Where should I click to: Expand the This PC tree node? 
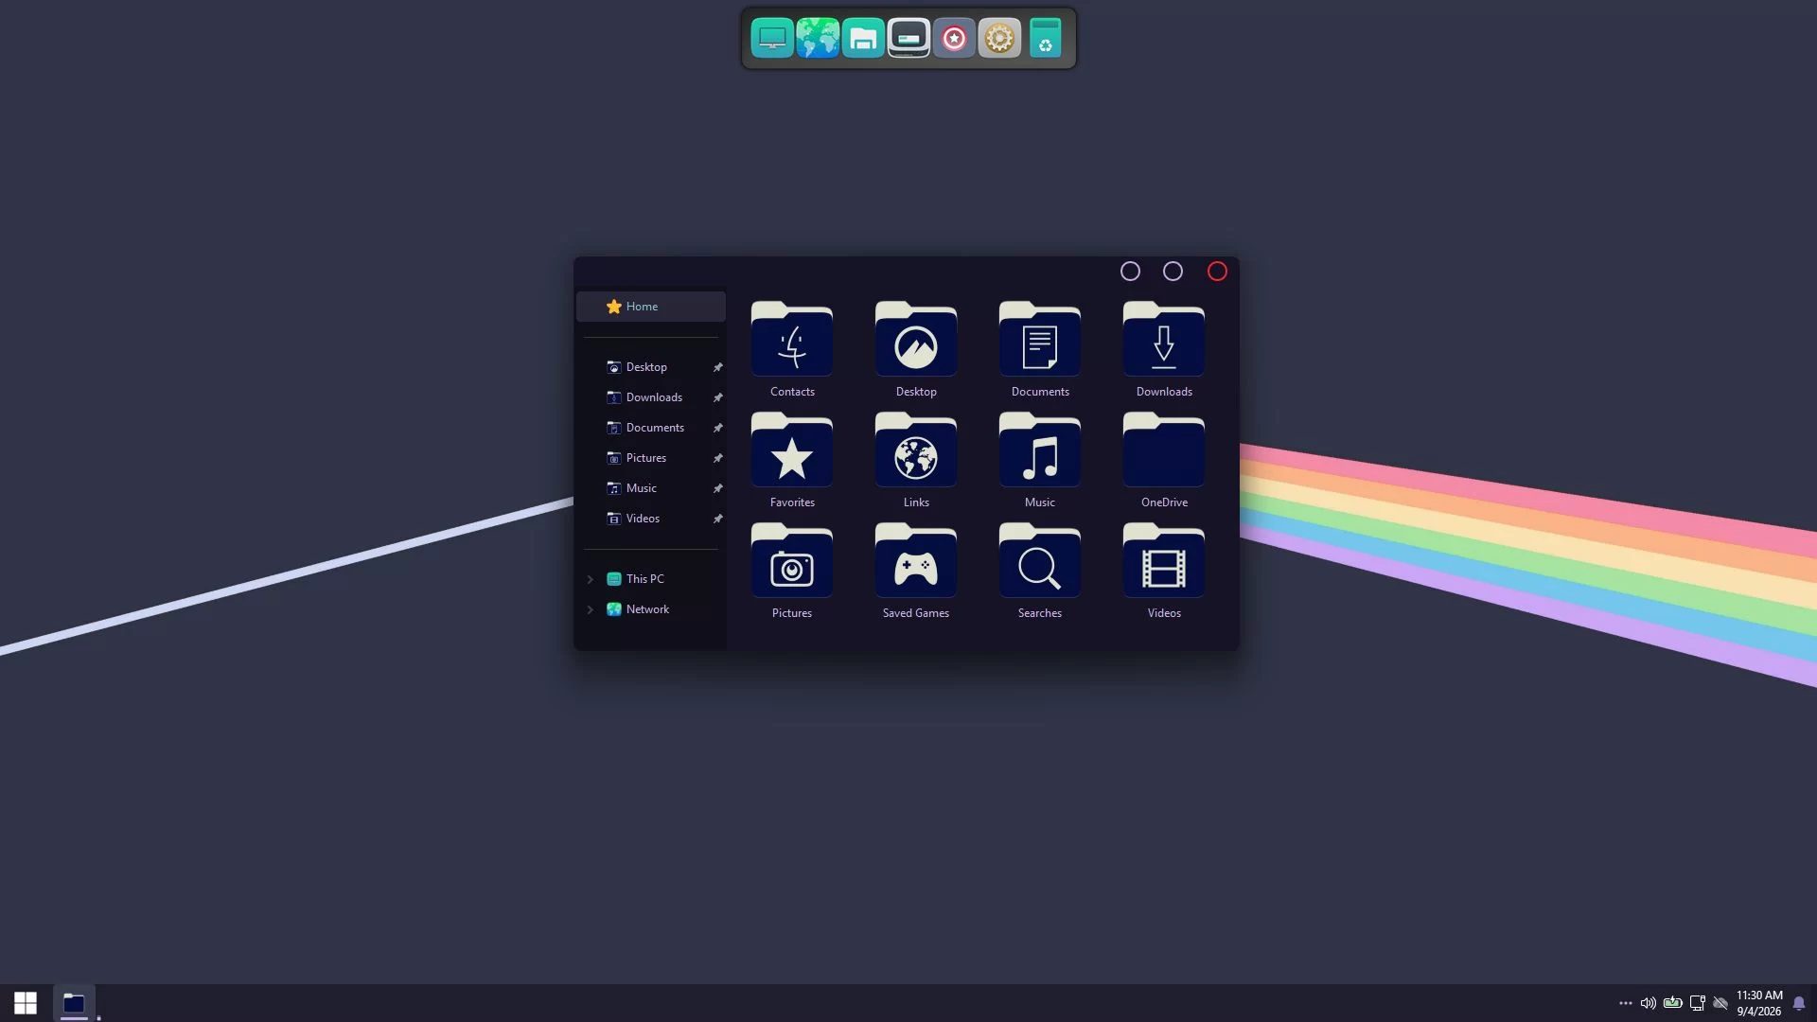tap(591, 579)
